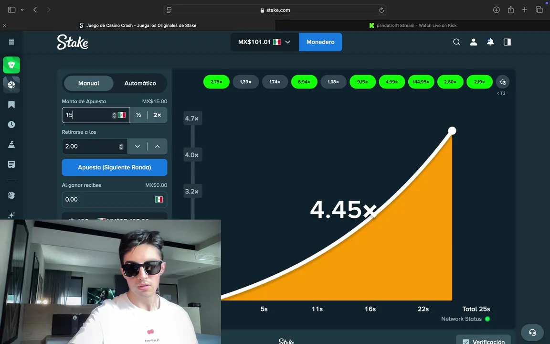Screen dimensions: 550x344
Task: Click the 2,80× result pill
Action: pyautogui.click(x=450, y=82)
